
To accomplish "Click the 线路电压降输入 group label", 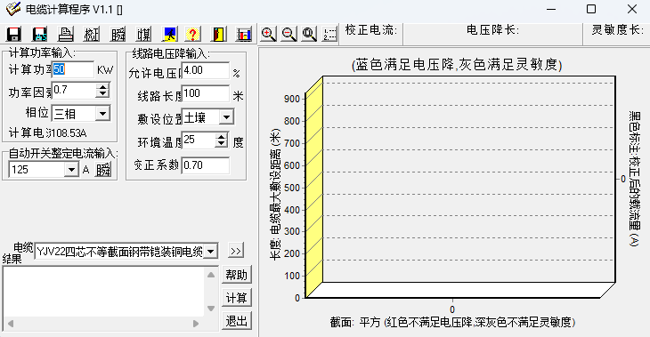I will (171, 54).
